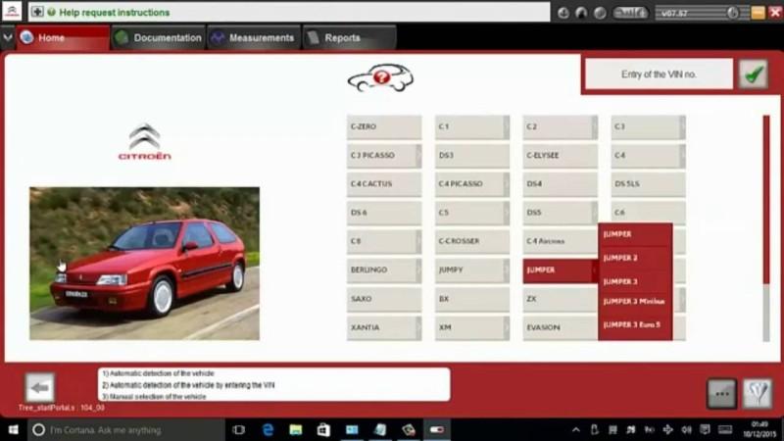Image resolution: width=784 pixels, height=441 pixels.
Task: Click the Citroën chevrons brand logo
Action: [144, 141]
